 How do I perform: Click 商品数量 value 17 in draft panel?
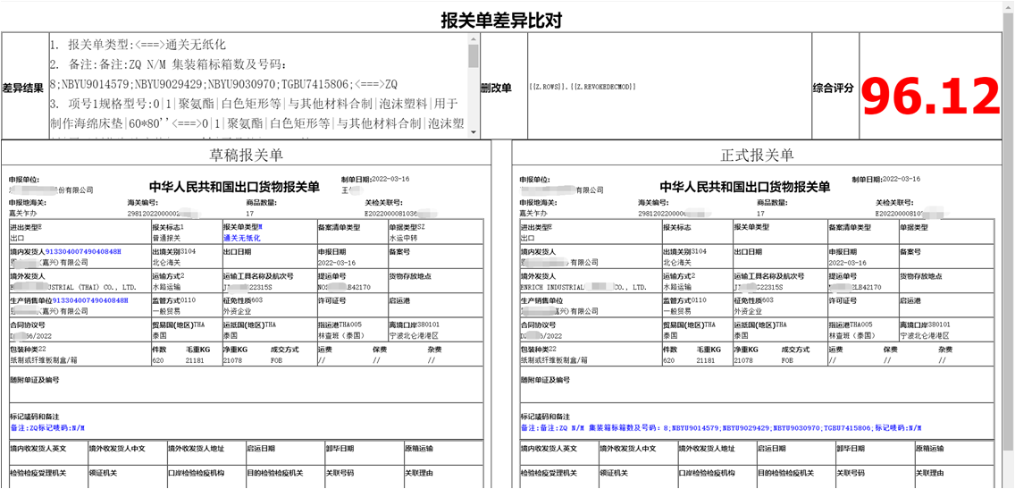249,212
